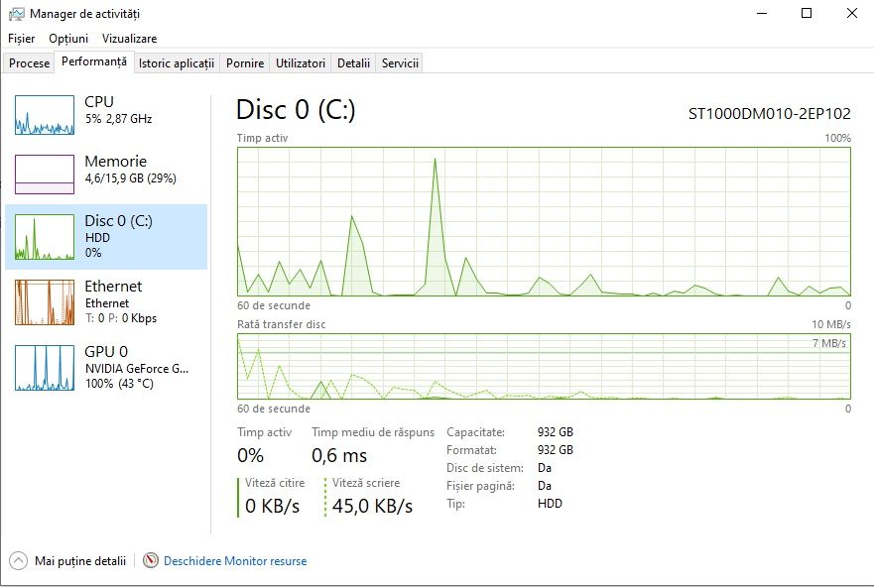Click the Timp activ disk graph
Image resolution: width=874 pixels, height=587 pixels.
pos(544,221)
